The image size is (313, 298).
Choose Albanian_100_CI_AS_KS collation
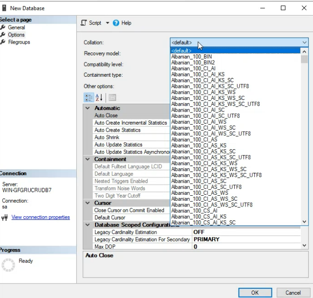(x=235, y=146)
